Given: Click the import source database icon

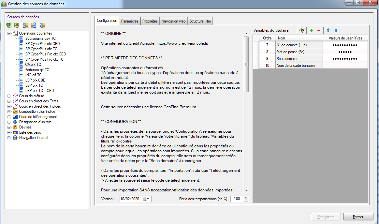Looking at the screenshot, I should click(x=26, y=25).
